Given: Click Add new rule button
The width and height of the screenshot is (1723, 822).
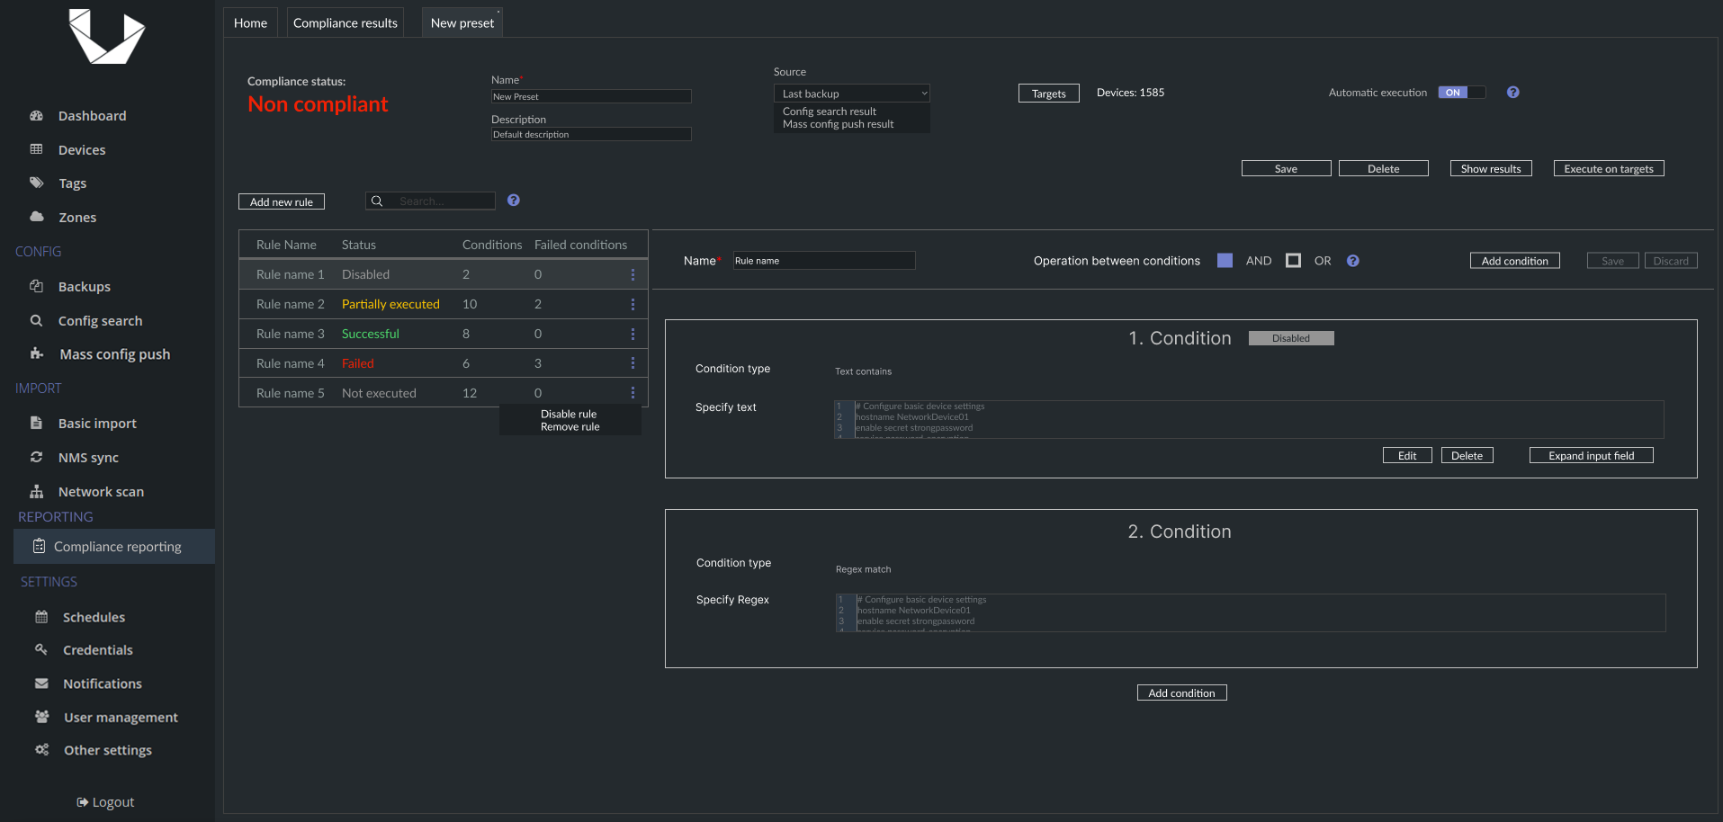Looking at the screenshot, I should tap(282, 202).
